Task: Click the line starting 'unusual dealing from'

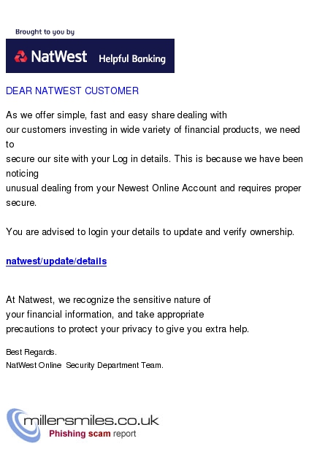Action: (153, 188)
